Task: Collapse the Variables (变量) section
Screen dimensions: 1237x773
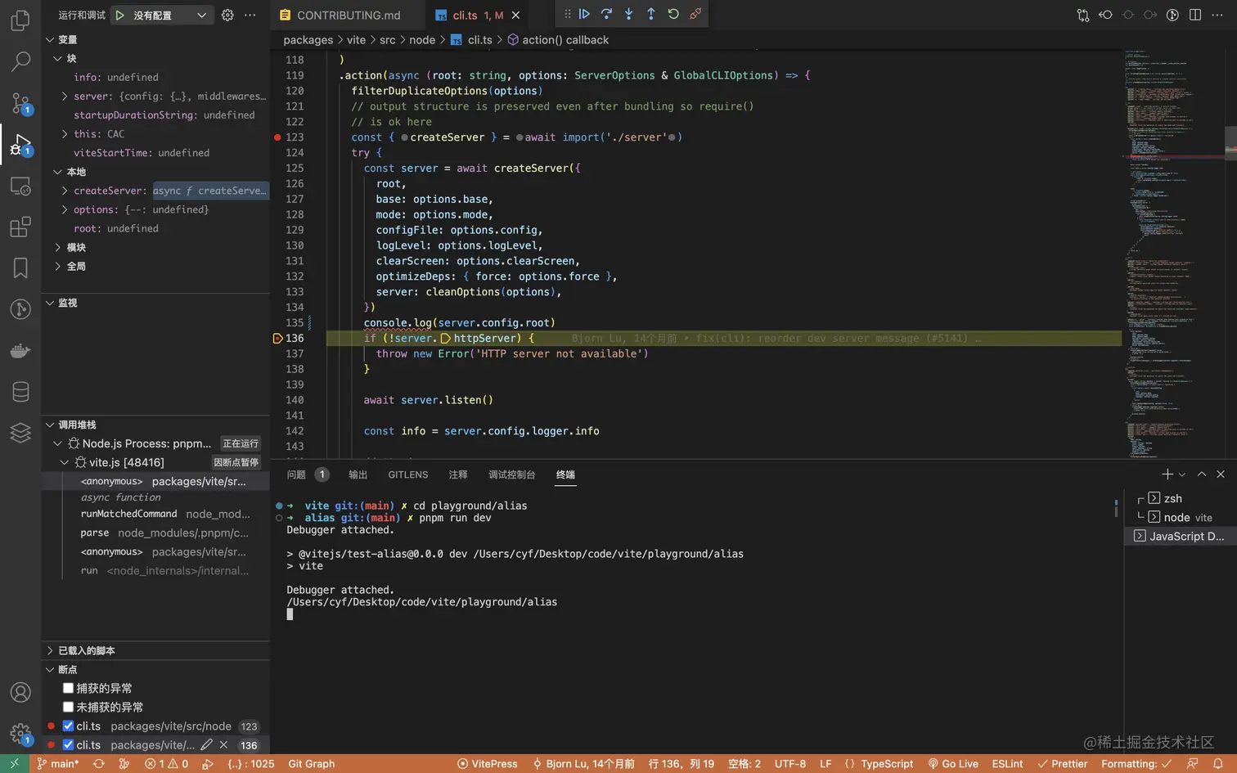Action: 50,39
